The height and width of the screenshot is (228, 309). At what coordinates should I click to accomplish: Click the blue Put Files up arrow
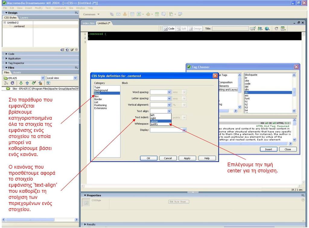tap(27, 83)
